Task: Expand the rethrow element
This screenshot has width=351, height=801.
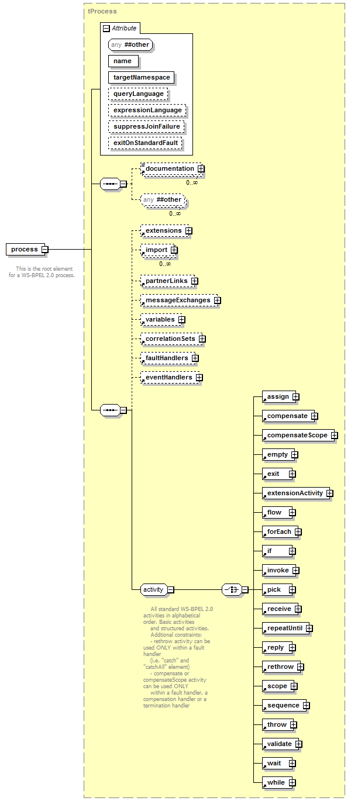Action: (301, 667)
